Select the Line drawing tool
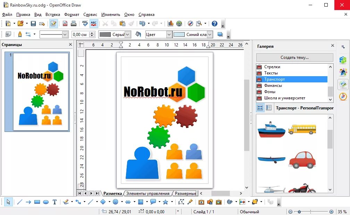The image size is (350, 215). click(20, 202)
